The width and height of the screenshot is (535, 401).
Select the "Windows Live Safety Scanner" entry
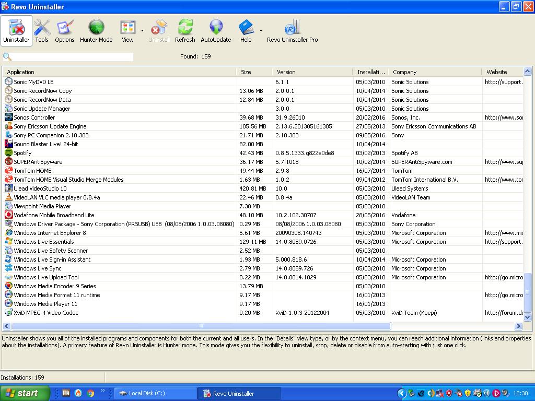pos(51,250)
